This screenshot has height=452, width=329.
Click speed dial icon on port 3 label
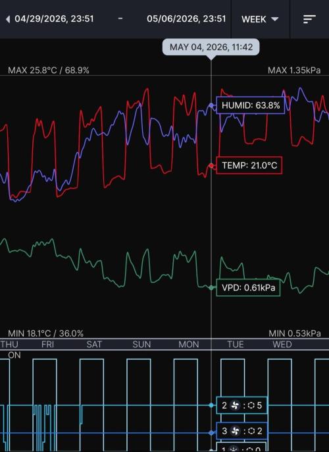pyautogui.click(x=251, y=431)
